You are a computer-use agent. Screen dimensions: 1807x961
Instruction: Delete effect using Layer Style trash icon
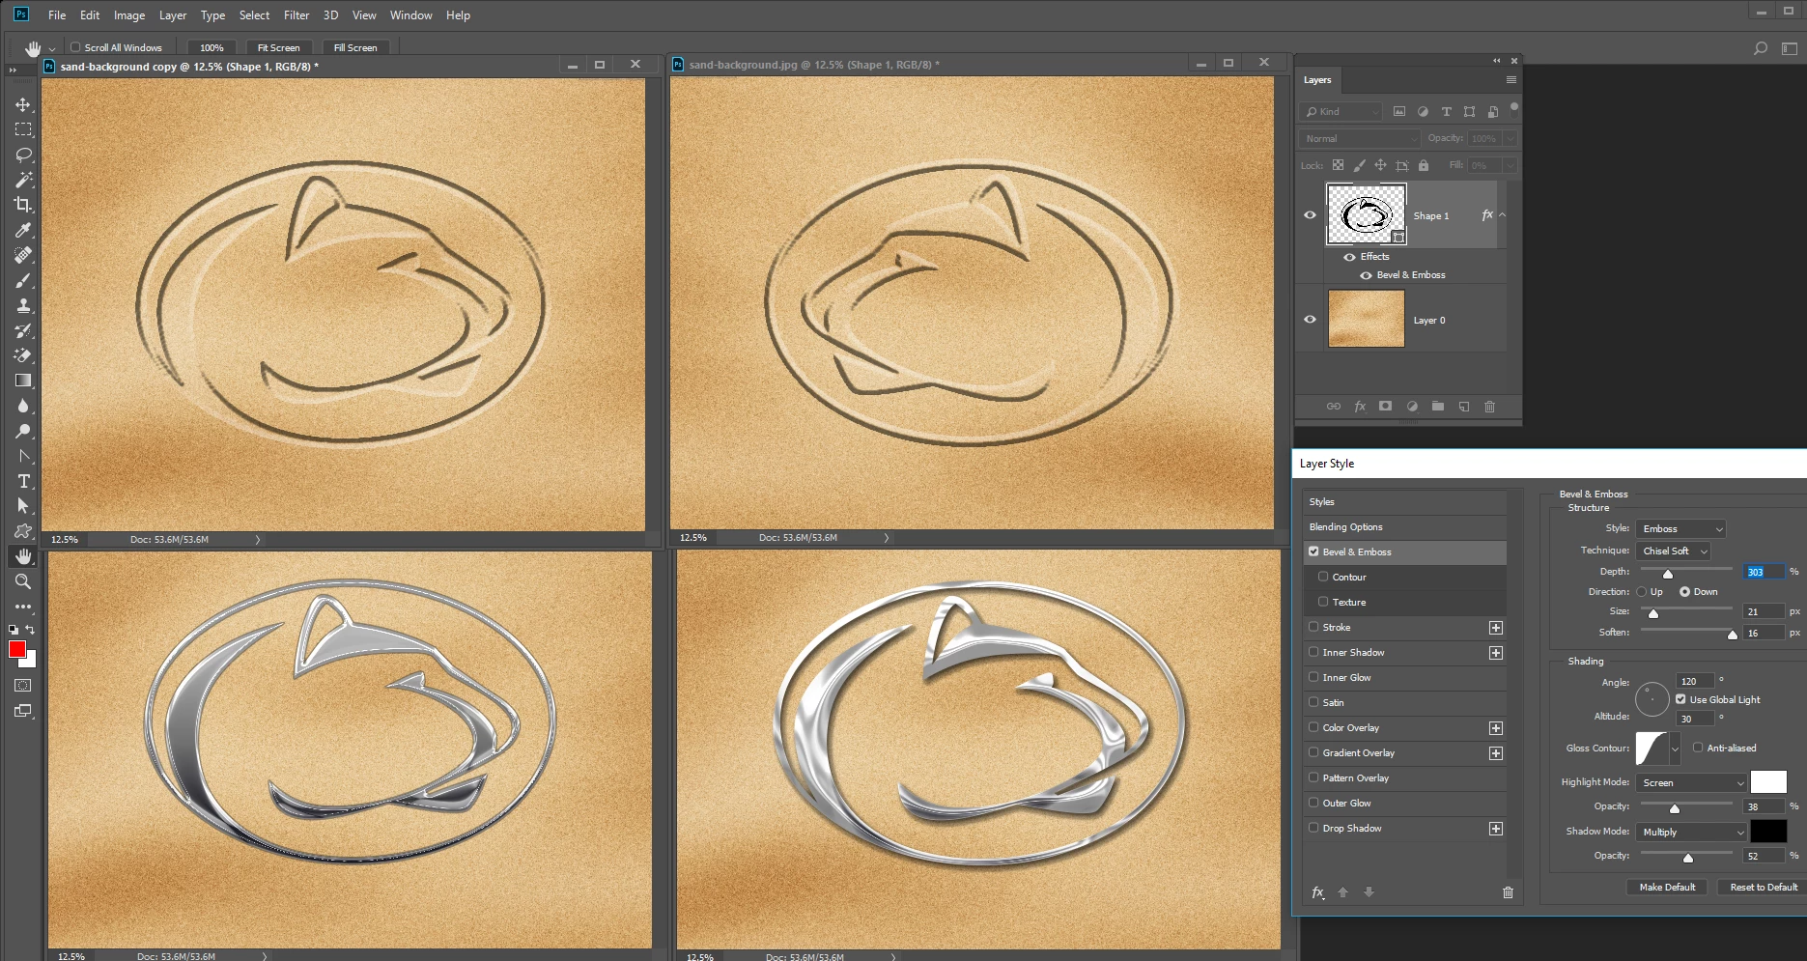click(x=1508, y=892)
